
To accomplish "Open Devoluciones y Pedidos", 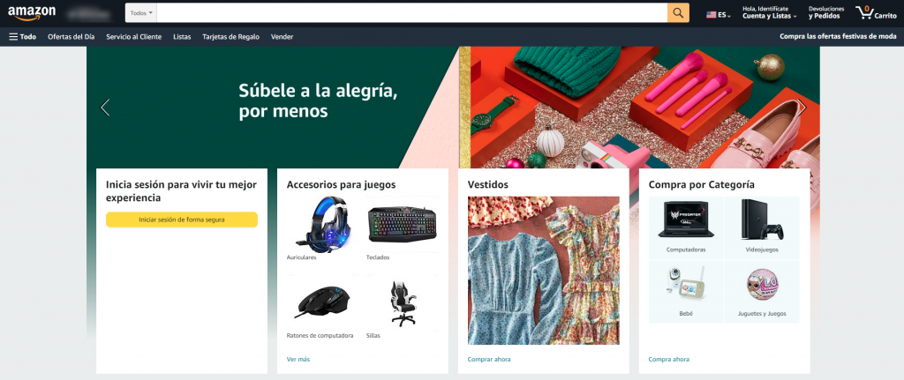I will tap(826, 12).
